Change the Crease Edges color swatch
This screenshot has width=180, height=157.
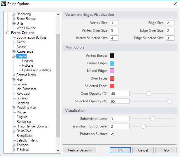[x=112, y=63]
